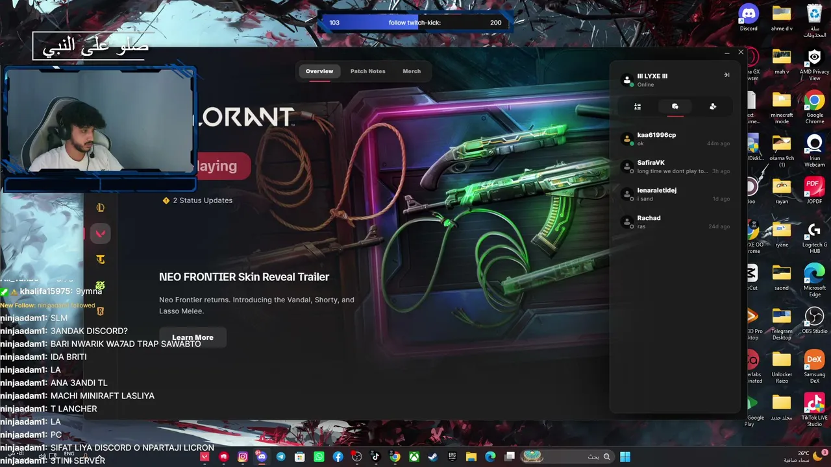Click the Windows Start button on taskbar
831x467 pixels.
[625, 457]
